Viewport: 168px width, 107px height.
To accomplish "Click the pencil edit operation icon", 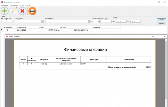I will click(14, 11).
